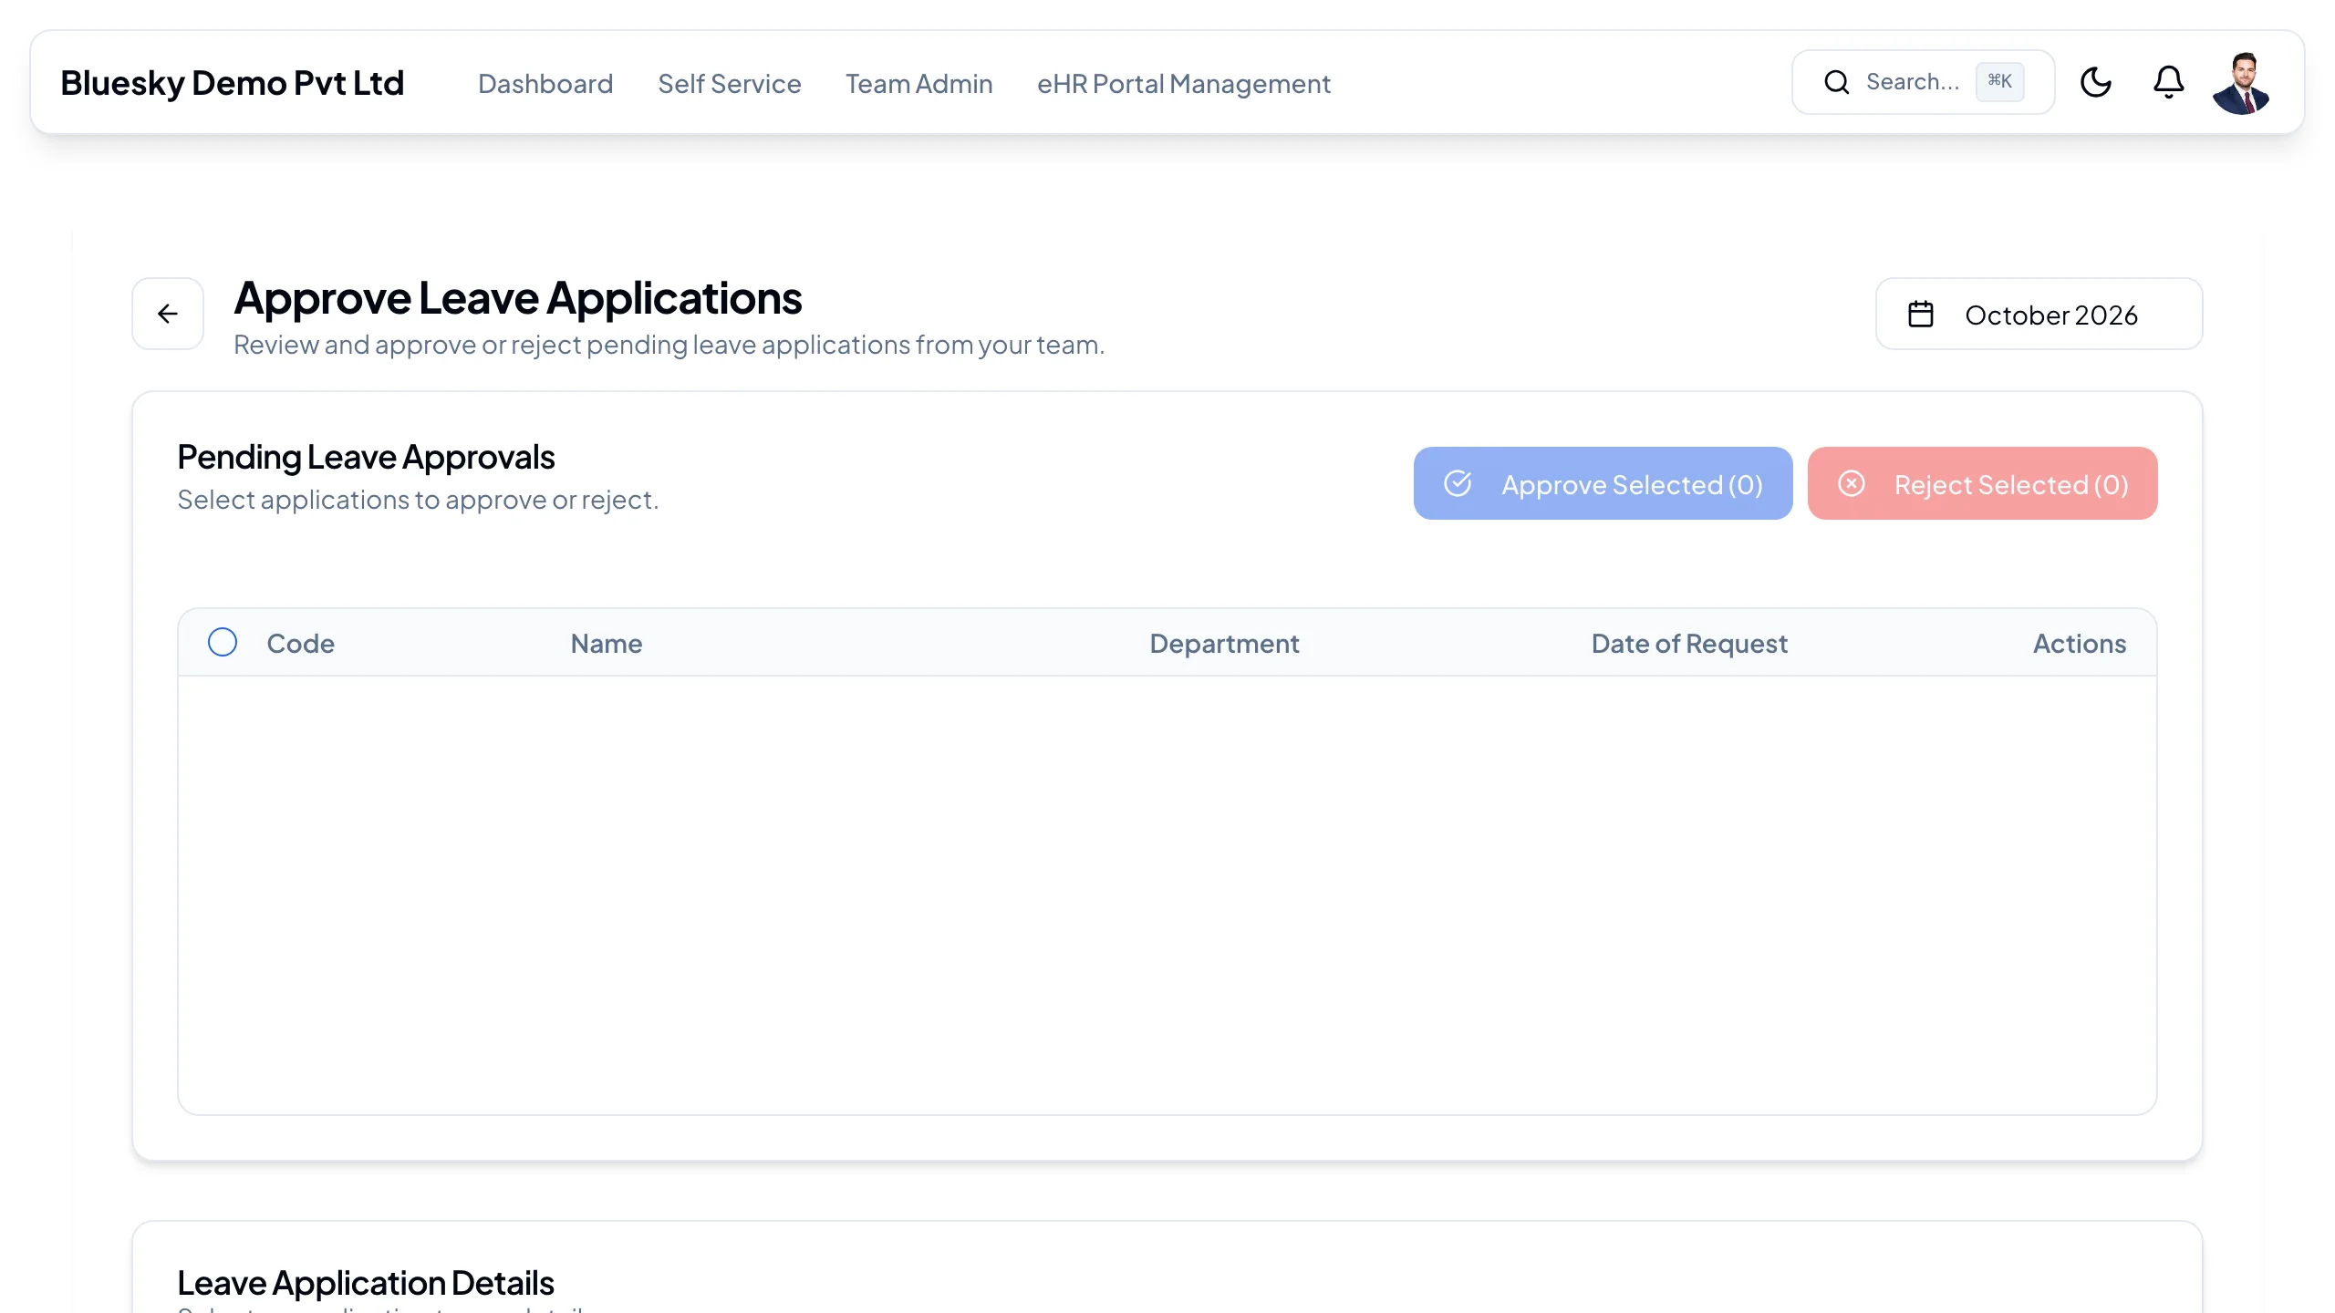Screen dimensions: 2335x1313
Task: Click the Leave Application Details heading
Action: tap(366, 1283)
